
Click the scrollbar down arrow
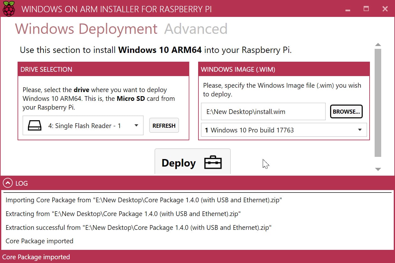(x=378, y=169)
